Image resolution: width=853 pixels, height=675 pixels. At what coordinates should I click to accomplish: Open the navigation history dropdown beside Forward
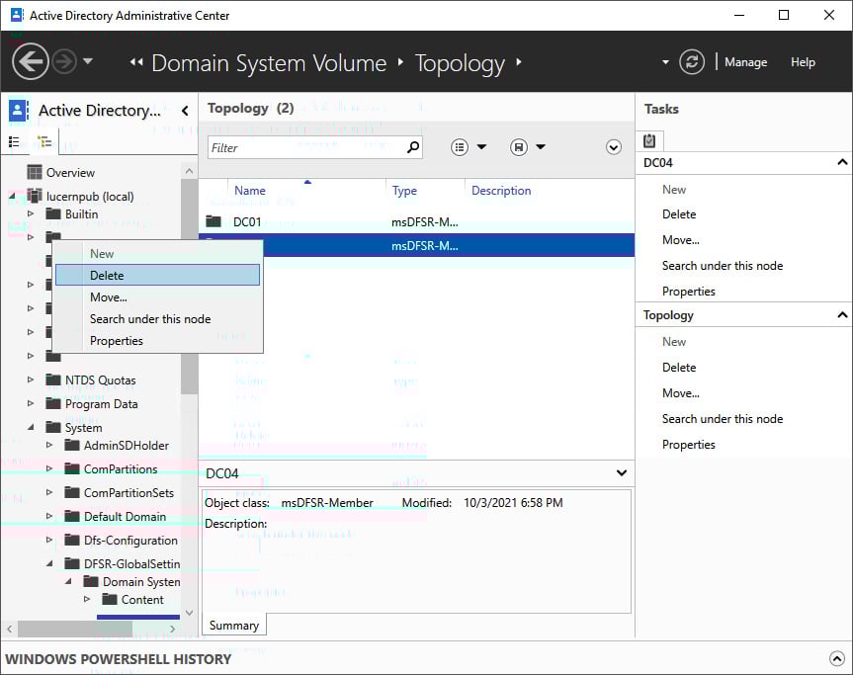[x=88, y=61]
